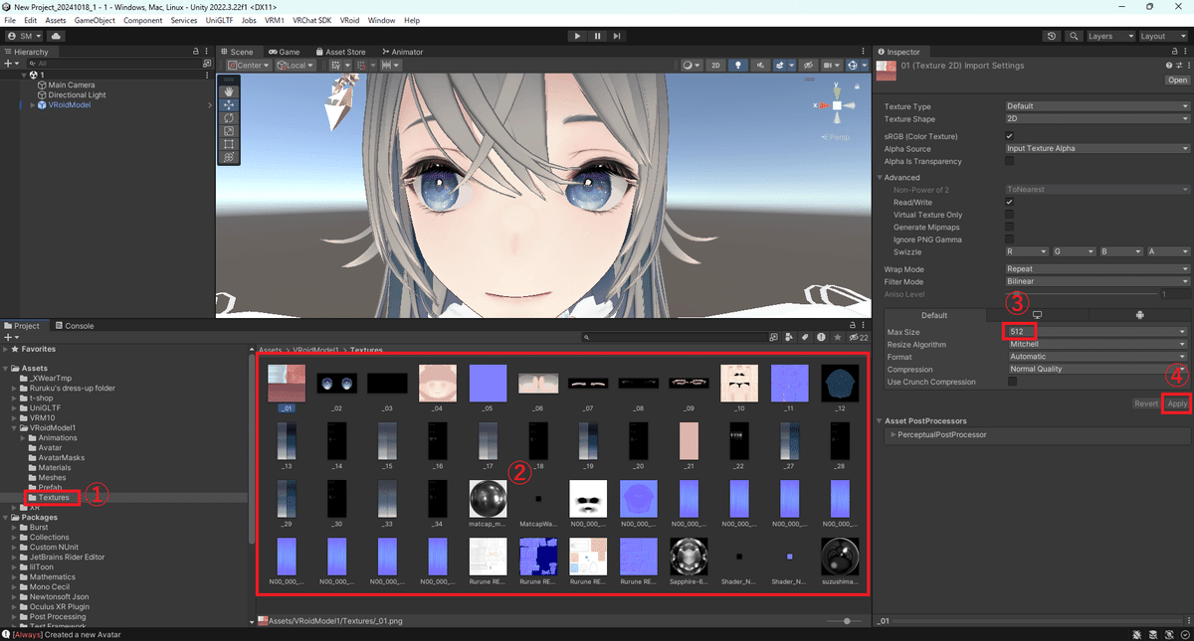Open the Hierarchy add-object plus dropdown

pos(12,63)
